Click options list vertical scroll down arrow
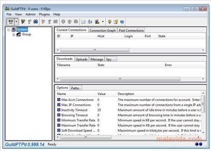Viewport: 211px width, 151px height. pyautogui.click(x=203, y=133)
